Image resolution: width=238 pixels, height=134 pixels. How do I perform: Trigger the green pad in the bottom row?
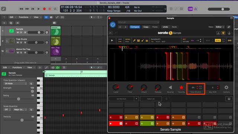[147, 124]
